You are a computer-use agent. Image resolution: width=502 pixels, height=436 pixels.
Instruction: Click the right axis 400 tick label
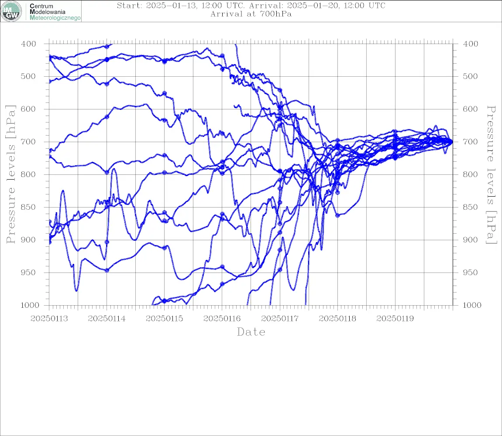(470, 44)
